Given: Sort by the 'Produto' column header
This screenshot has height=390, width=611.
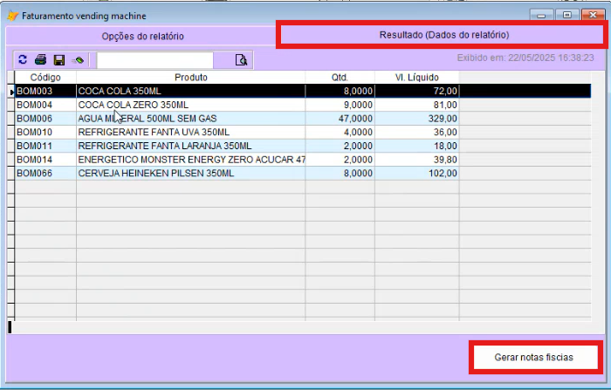Looking at the screenshot, I should pos(190,78).
